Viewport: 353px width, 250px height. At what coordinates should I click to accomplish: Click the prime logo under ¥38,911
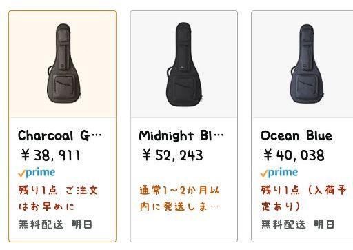[x=37, y=173]
